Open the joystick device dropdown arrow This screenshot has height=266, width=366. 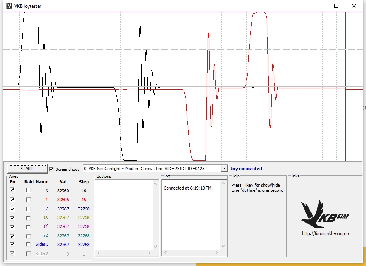click(x=224, y=169)
